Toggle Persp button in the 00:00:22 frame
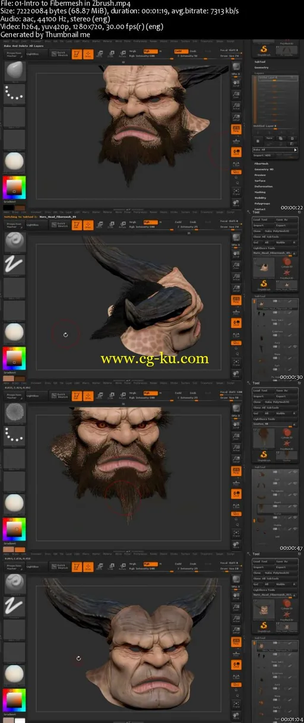This screenshot has width=304, height=723. (236, 128)
